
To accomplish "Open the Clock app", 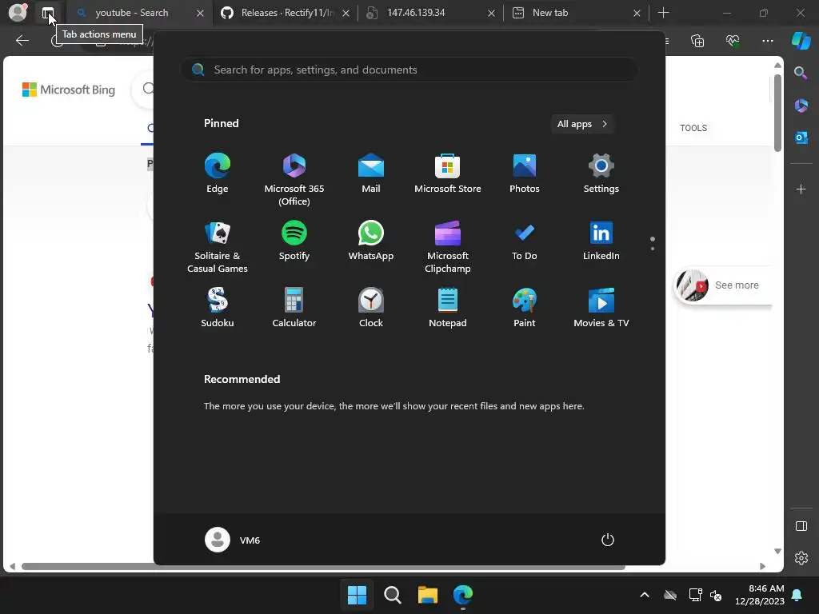I will [371, 308].
